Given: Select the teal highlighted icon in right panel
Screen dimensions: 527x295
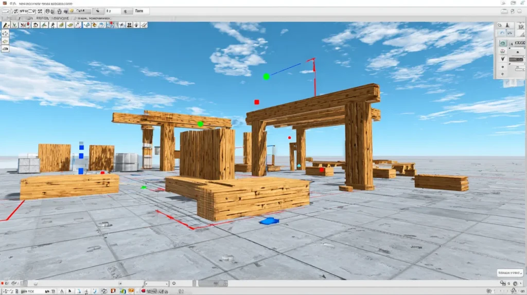Looking at the screenshot, I should [503, 43].
